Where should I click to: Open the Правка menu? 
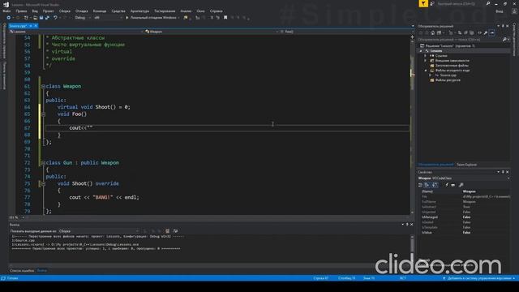21,11
